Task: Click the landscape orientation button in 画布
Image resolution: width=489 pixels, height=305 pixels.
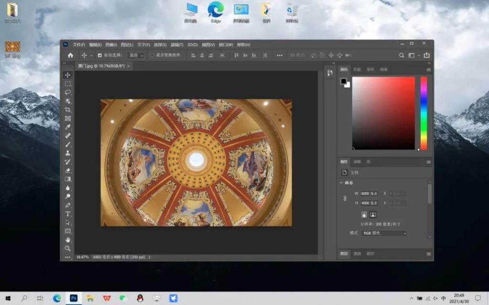Action: 373,214
